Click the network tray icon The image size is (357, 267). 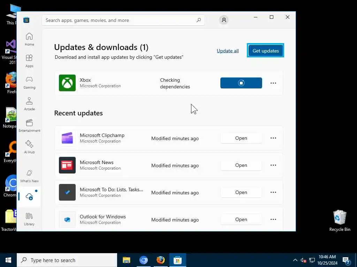312,260
